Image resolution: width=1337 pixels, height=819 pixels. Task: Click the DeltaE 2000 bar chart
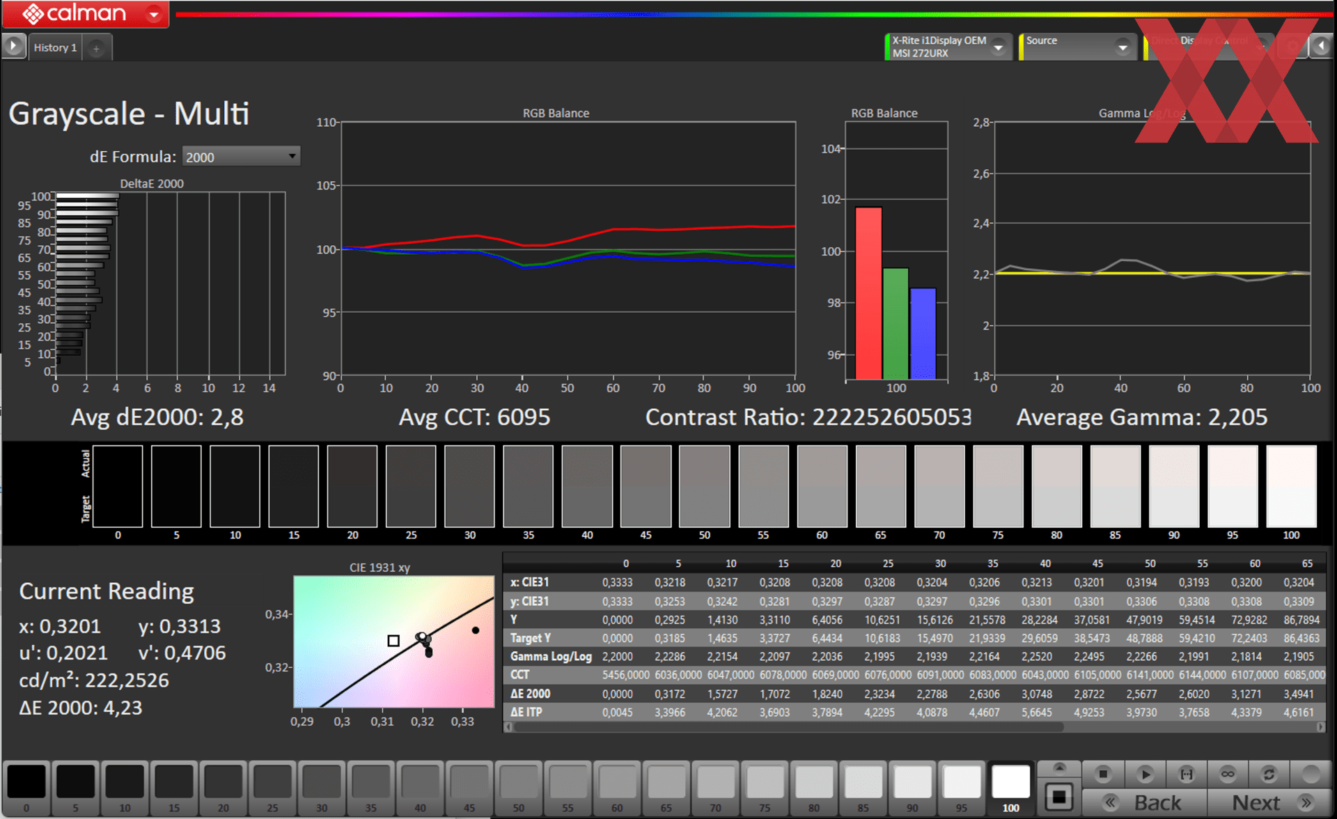171,283
